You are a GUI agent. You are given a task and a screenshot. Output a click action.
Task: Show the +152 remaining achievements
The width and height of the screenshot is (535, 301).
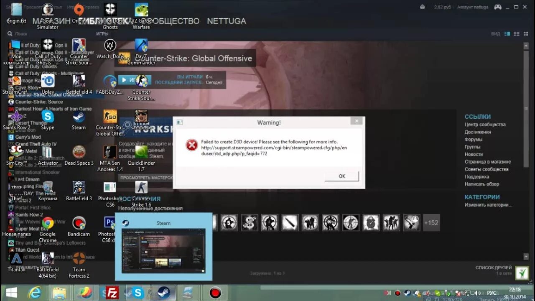click(431, 223)
